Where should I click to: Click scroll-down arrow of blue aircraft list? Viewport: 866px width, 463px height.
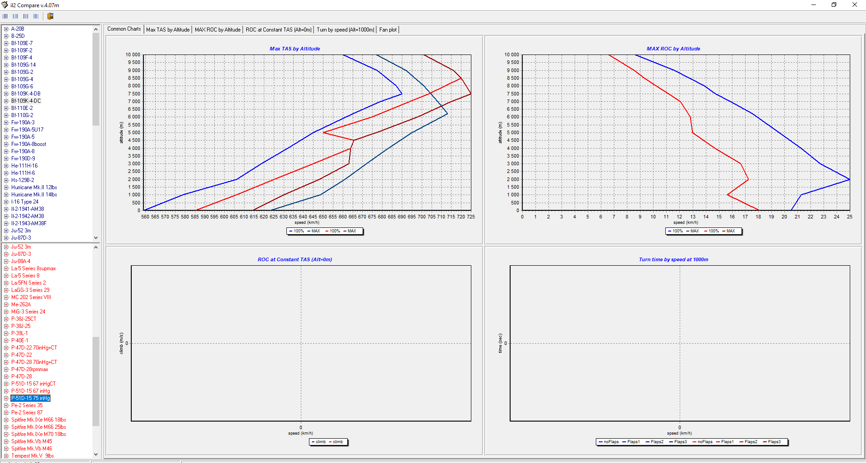[x=96, y=238]
